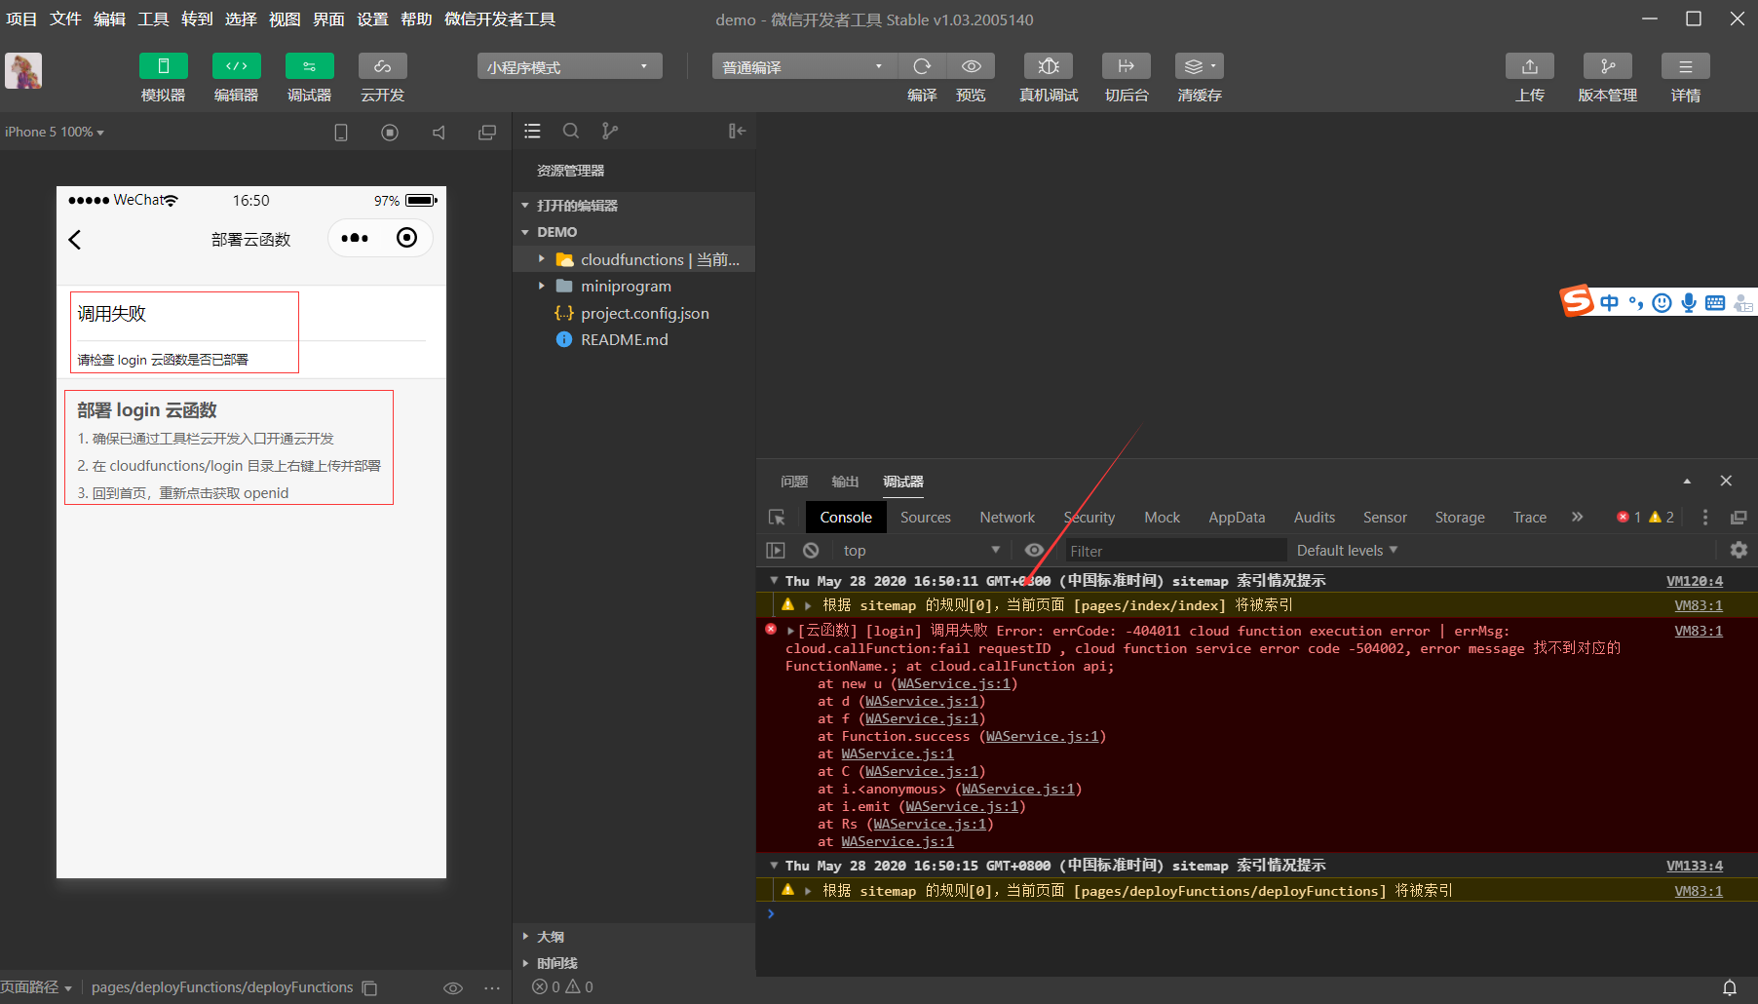Open the Storage devtools tab
The image size is (1758, 1004).
[1460, 518]
